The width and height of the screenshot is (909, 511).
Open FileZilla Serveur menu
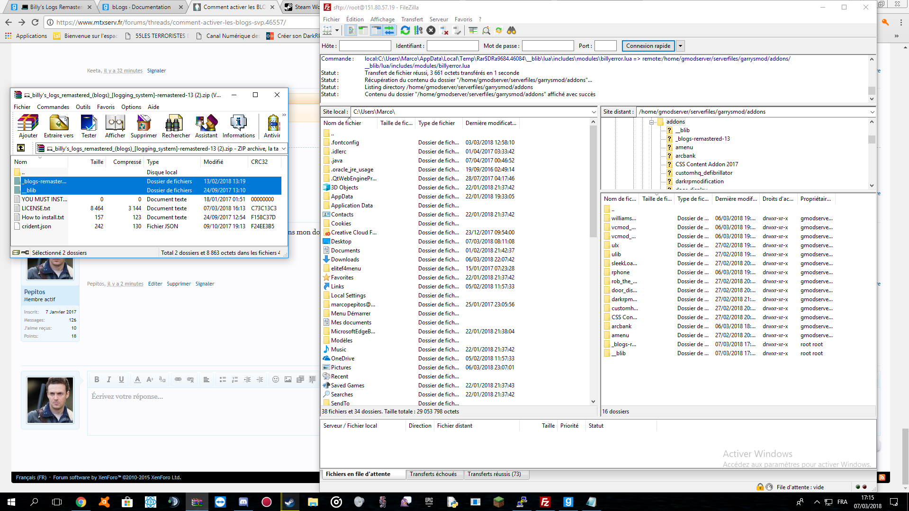[439, 19]
